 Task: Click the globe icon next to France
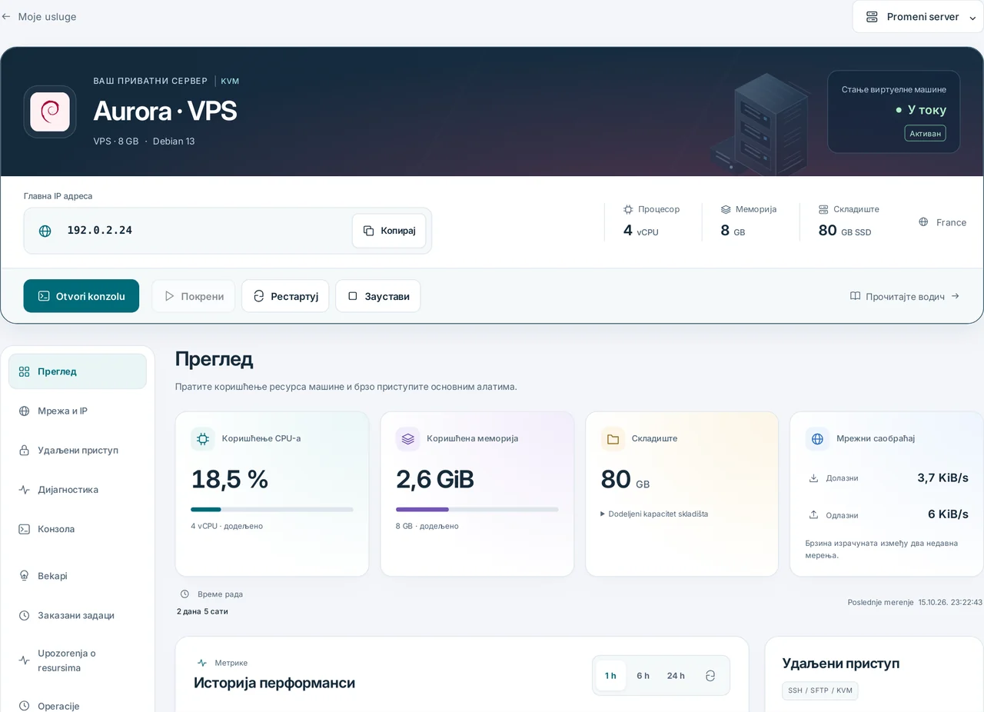coord(923,222)
